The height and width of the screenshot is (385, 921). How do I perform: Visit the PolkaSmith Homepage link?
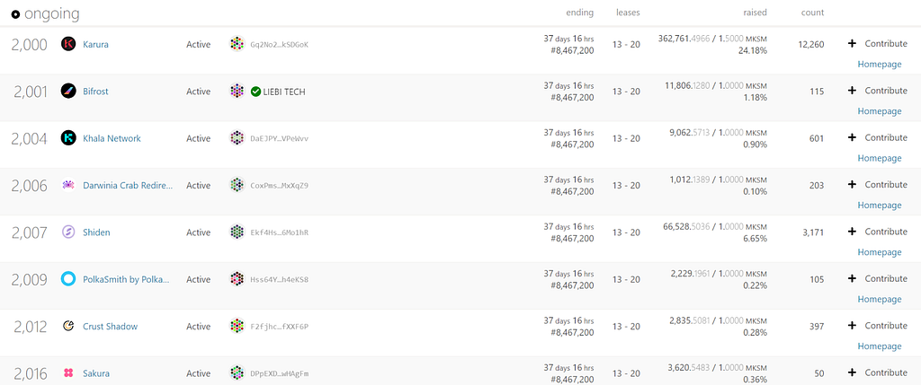(879, 300)
